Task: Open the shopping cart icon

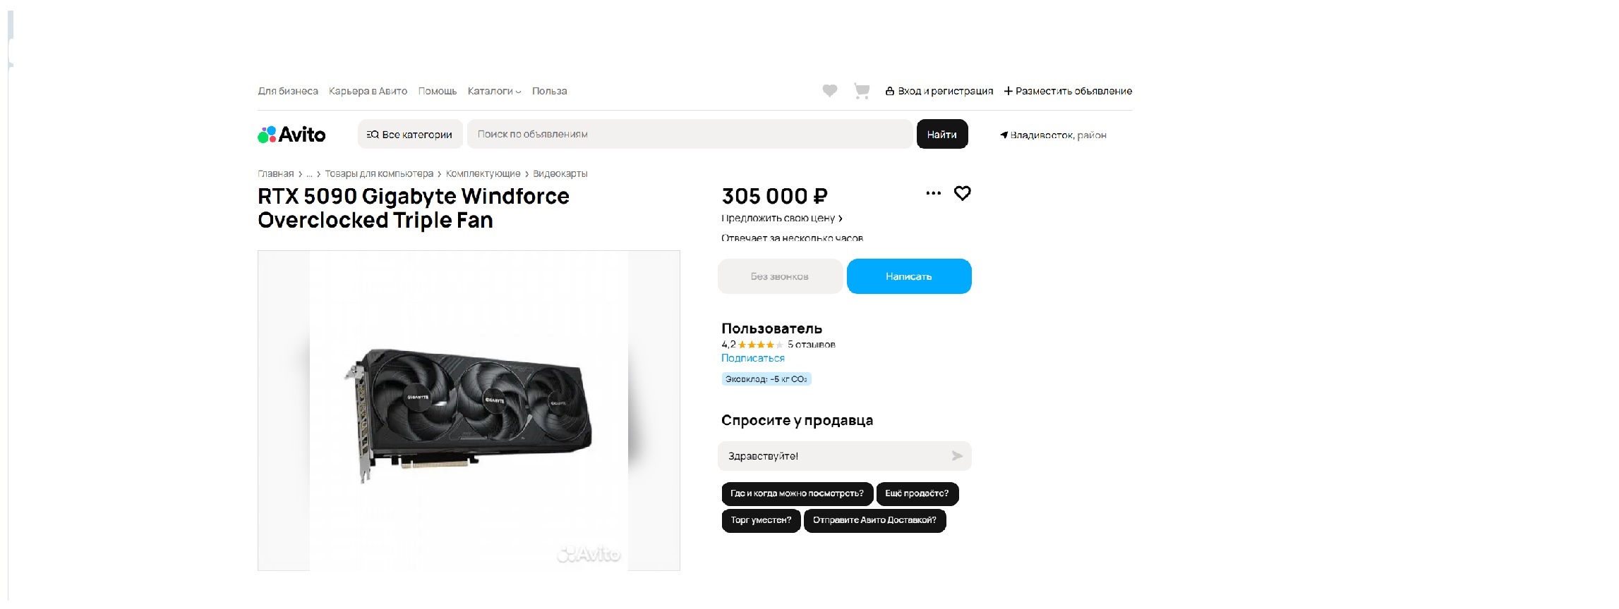Action: click(861, 91)
